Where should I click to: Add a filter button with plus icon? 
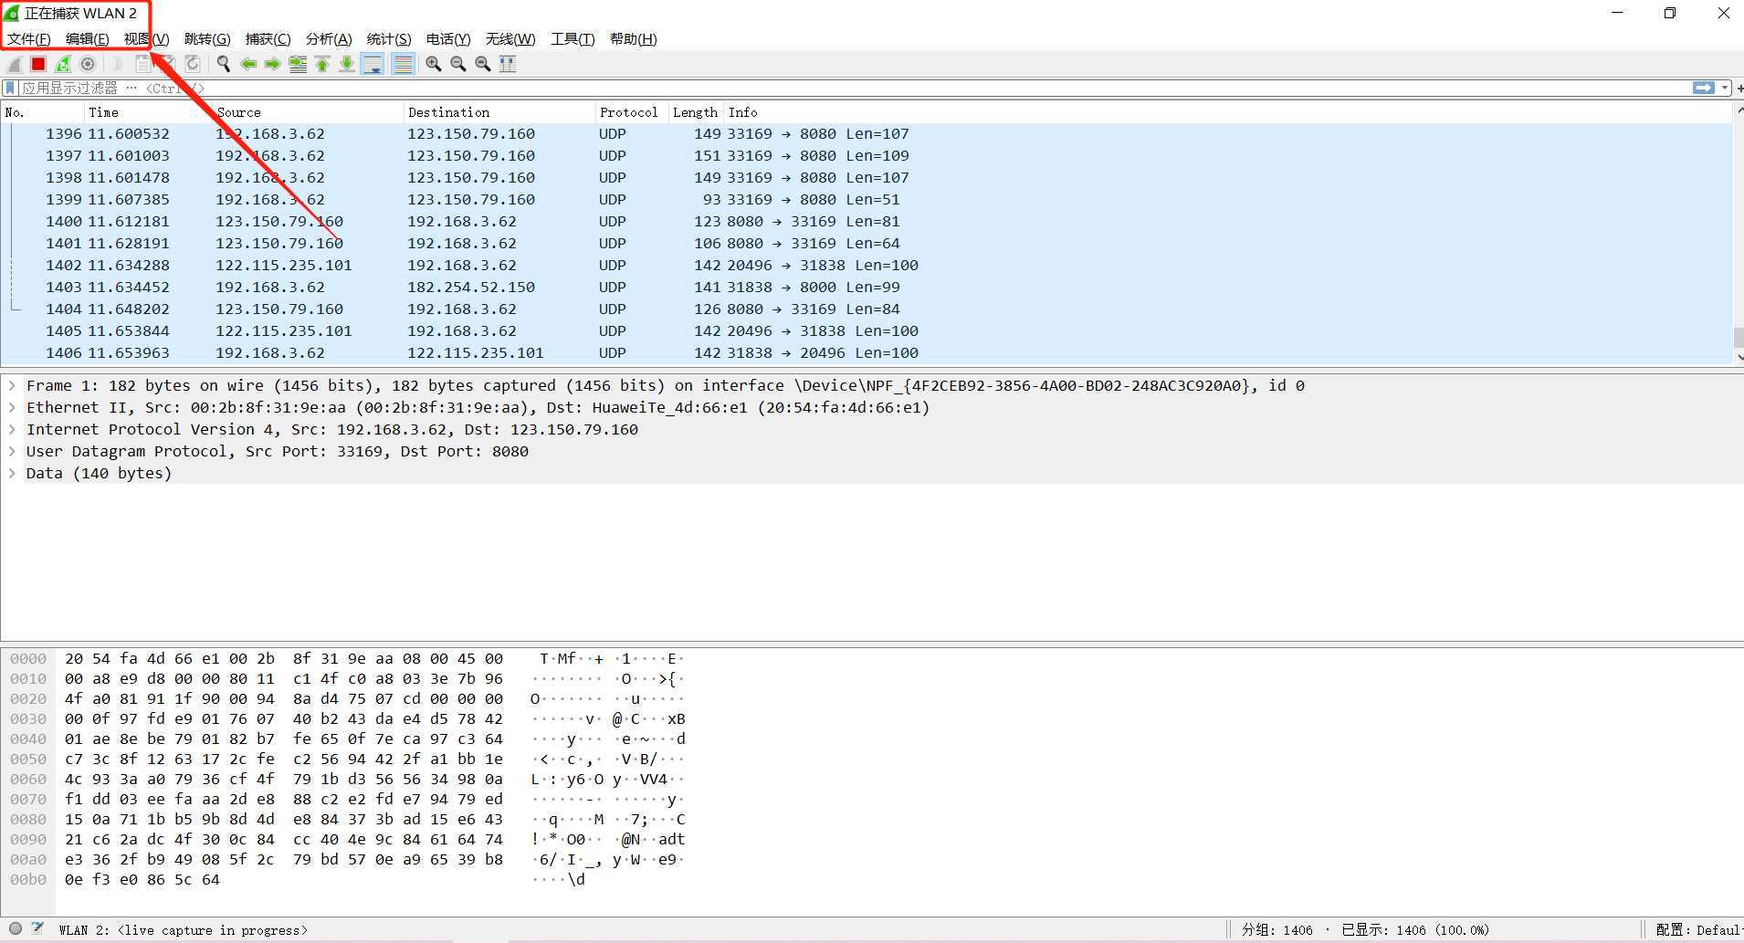pos(1739,88)
